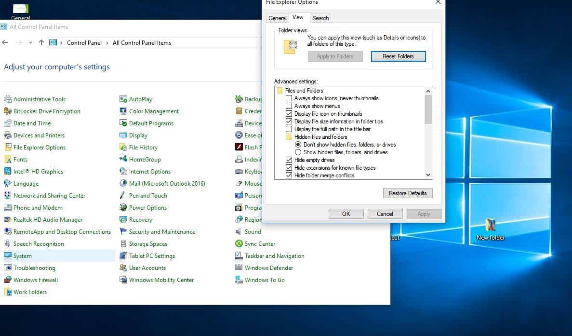572x336 pixels.
Task: Click Restore Defaults button
Action: [x=408, y=193]
